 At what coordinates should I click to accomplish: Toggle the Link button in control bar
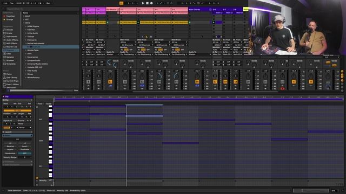(x=5, y=3)
